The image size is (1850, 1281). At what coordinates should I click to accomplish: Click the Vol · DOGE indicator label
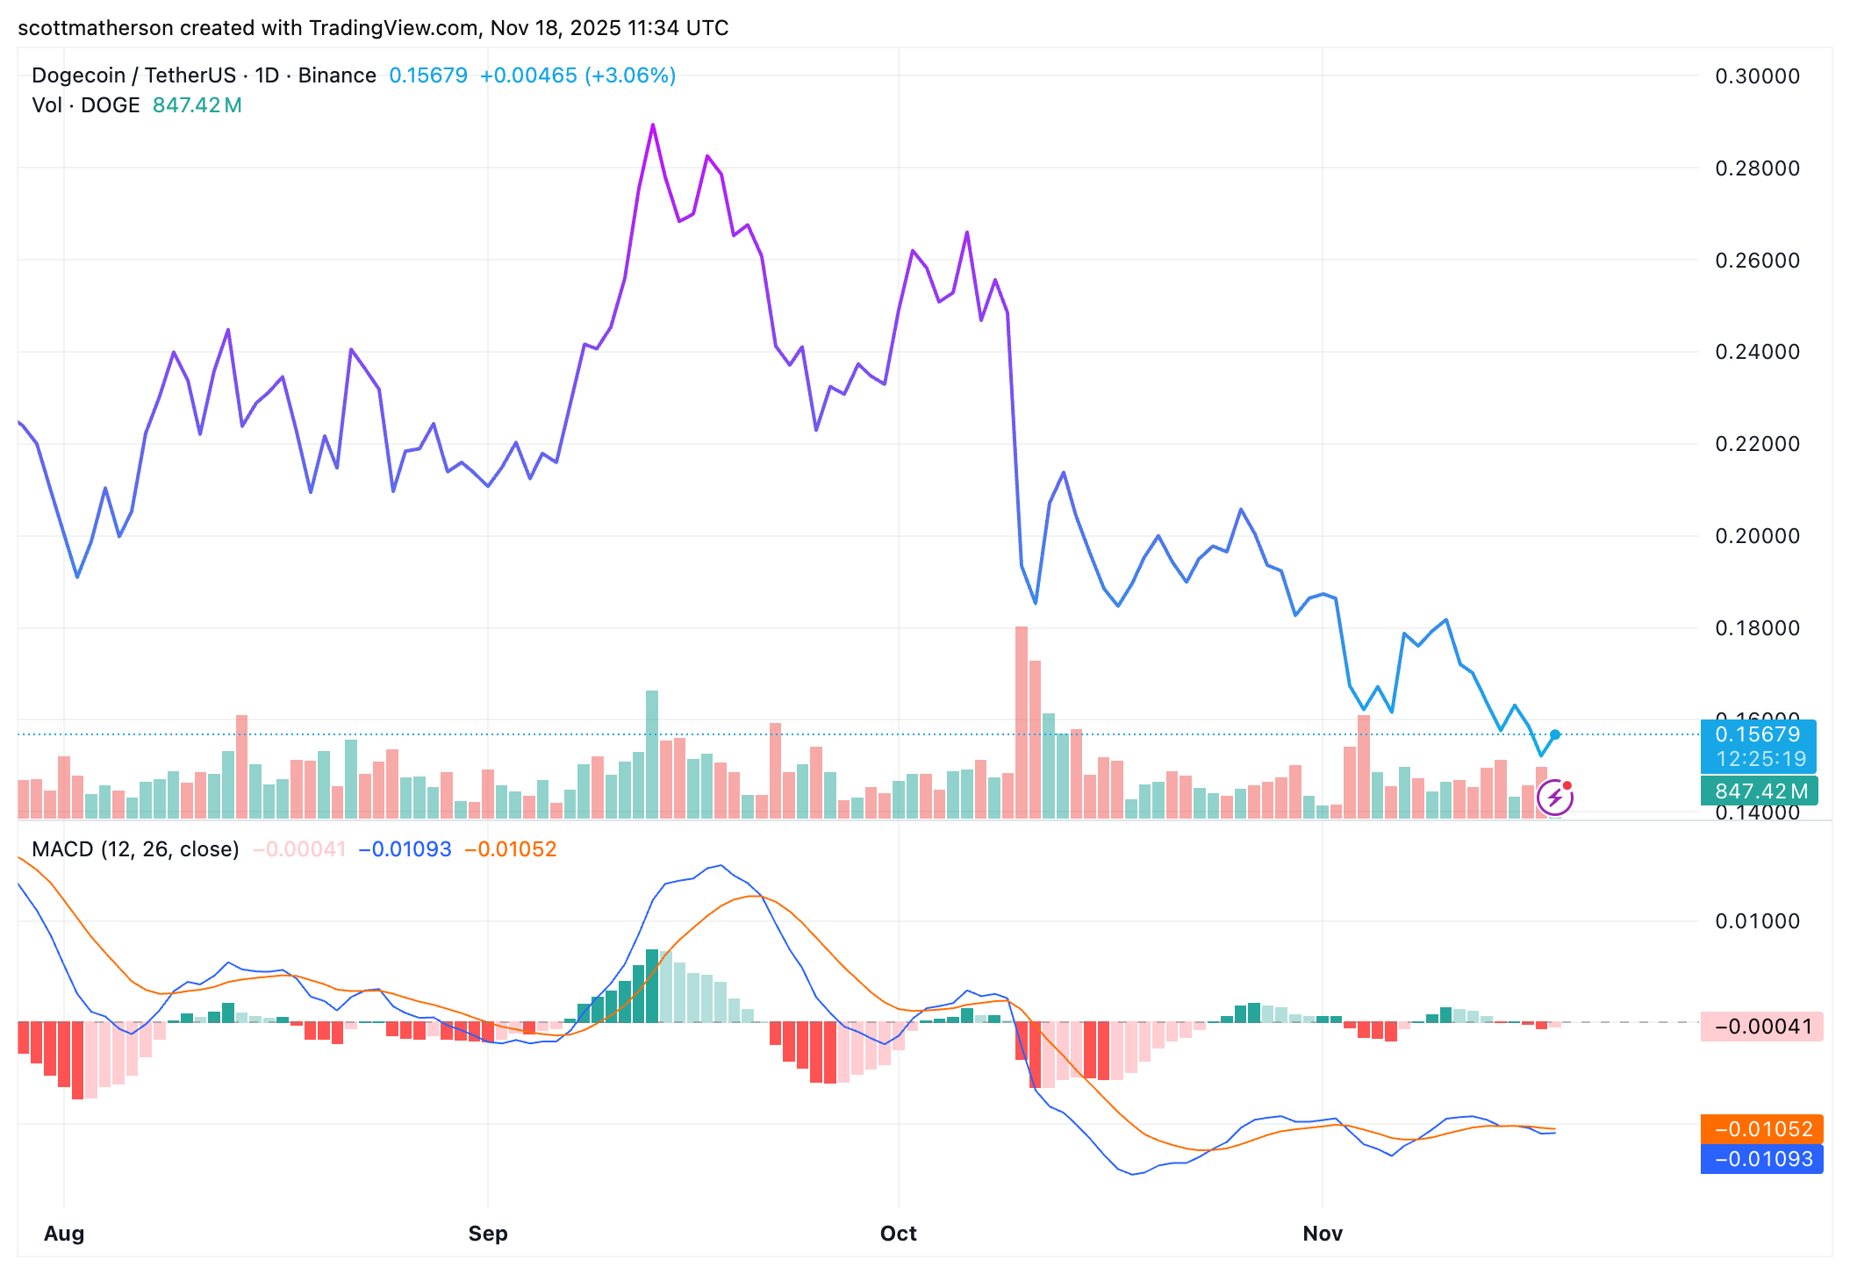pos(86,105)
